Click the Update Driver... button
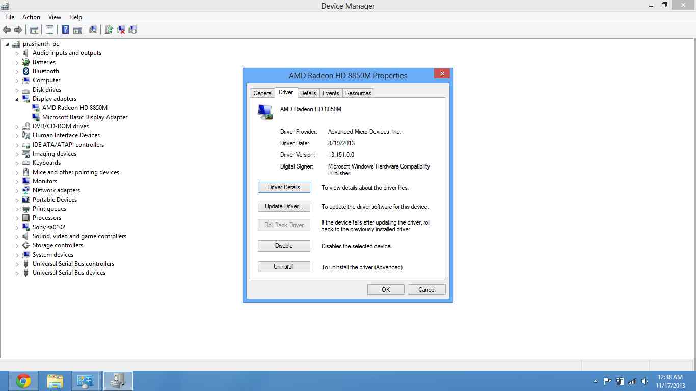696x391 pixels. (x=284, y=206)
